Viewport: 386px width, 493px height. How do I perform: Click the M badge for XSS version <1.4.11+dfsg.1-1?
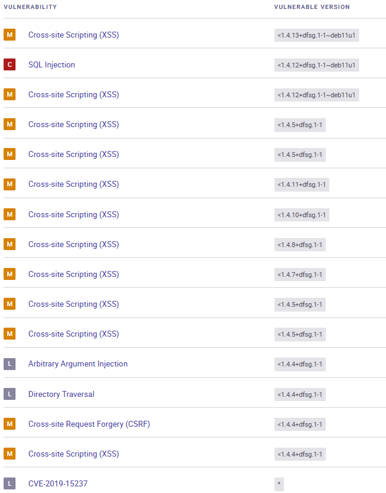point(10,184)
